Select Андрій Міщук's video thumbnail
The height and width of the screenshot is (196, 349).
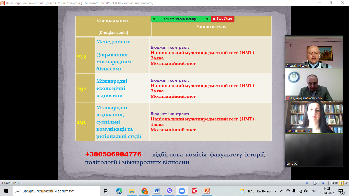(314, 52)
